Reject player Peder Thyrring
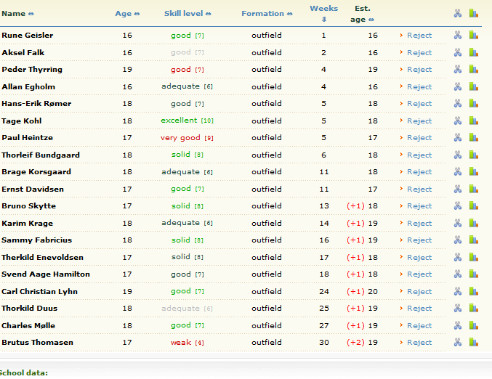This screenshot has width=492, height=379. 419,70
